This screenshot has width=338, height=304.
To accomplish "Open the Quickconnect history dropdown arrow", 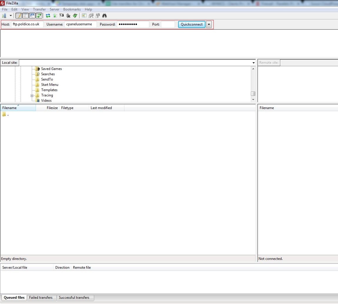I will click(209, 24).
